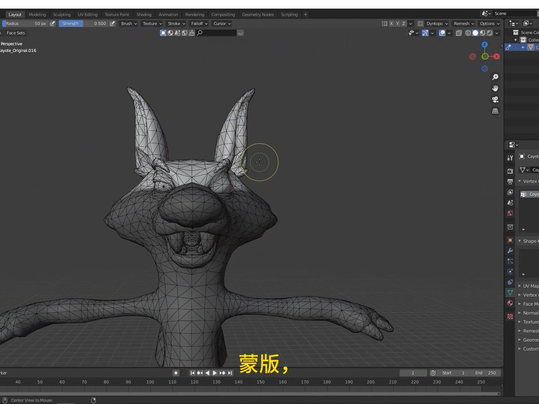539x404 pixels.
Task: Click the Scene name field
Action: click(x=515, y=13)
